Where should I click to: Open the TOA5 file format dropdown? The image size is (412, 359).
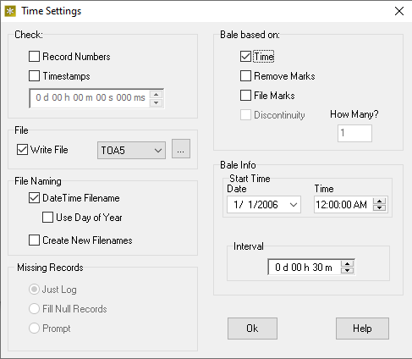click(x=131, y=150)
